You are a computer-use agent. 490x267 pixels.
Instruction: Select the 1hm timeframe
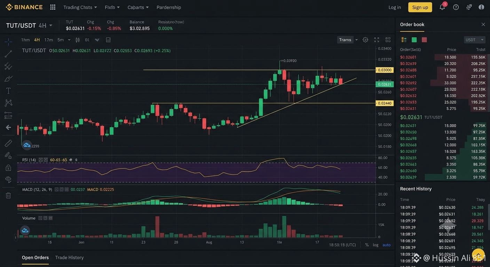pos(25,40)
